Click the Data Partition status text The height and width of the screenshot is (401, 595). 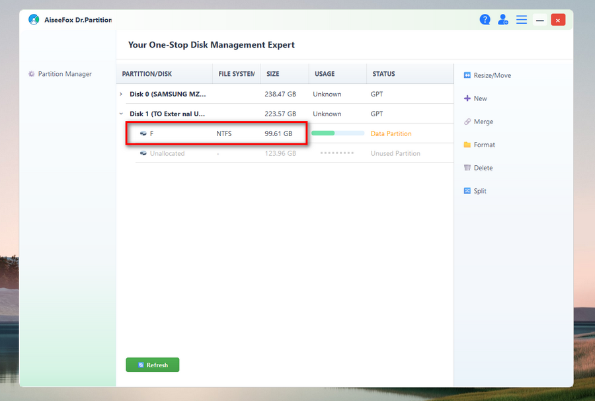tap(391, 133)
